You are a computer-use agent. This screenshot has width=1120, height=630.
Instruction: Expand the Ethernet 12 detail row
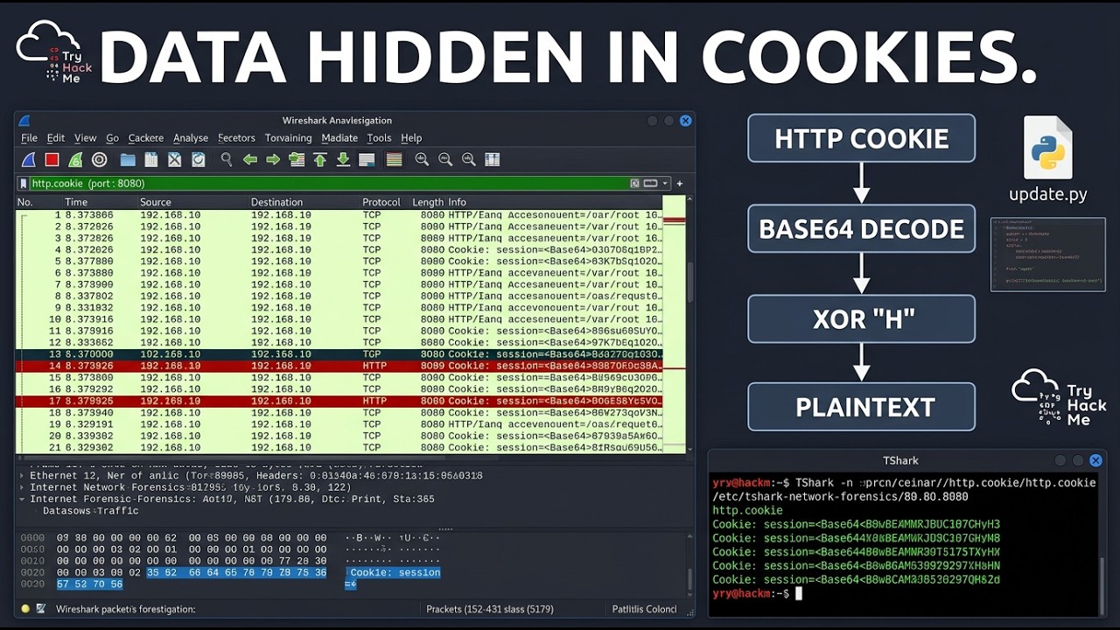pos(22,476)
